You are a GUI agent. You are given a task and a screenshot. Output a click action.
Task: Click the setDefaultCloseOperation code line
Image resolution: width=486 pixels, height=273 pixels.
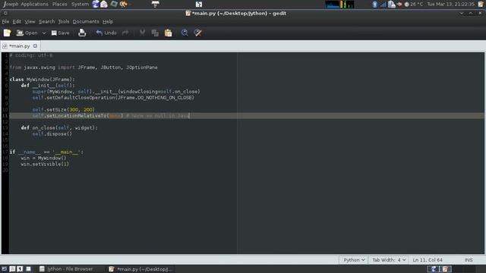113,98
